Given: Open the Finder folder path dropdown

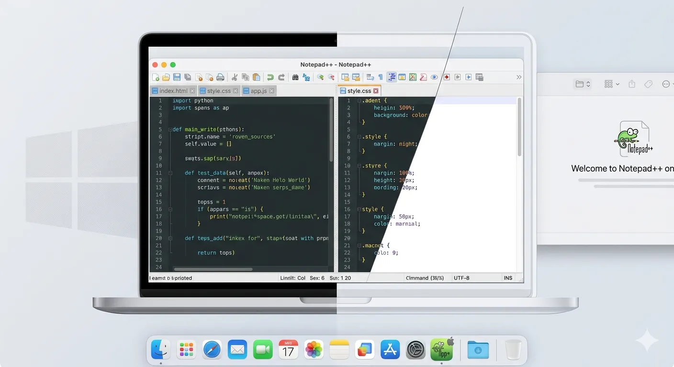Looking at the screenshot, I should pos(583,84).
